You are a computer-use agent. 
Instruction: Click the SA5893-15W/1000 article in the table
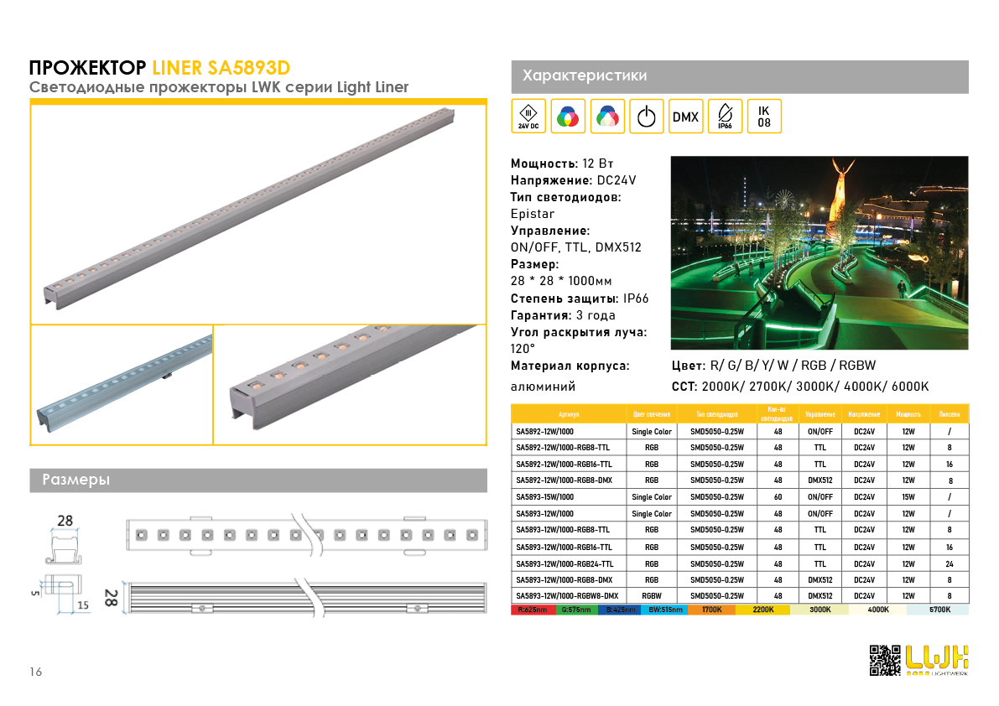(x=545, y=497)
